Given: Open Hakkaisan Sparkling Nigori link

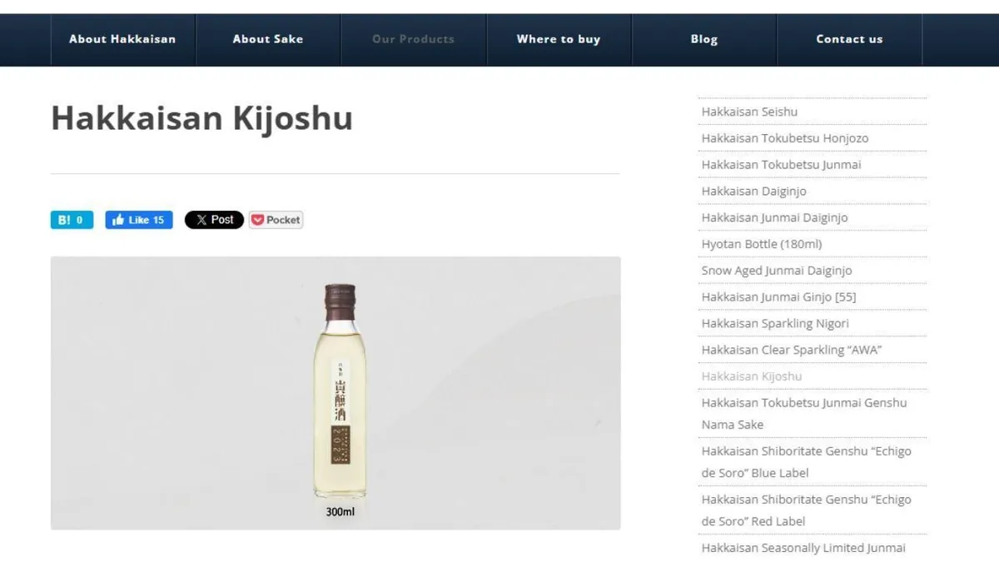Looking at the screenshot, I should click(x=775, y=323).
